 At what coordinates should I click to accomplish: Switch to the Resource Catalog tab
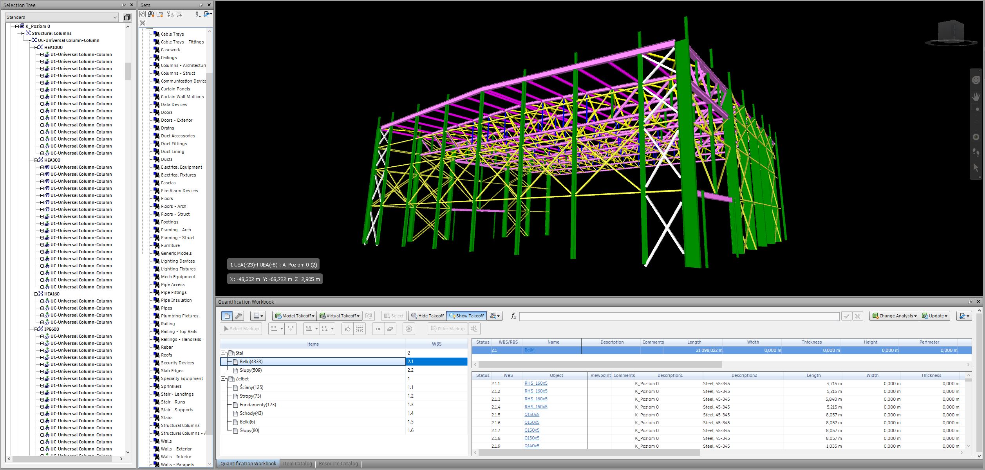[338, 464]
